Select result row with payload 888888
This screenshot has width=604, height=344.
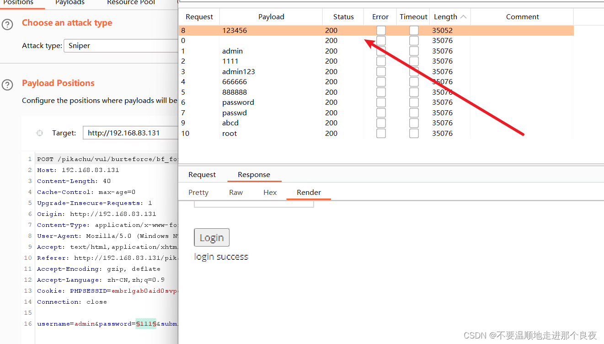[x=376, y=92]
